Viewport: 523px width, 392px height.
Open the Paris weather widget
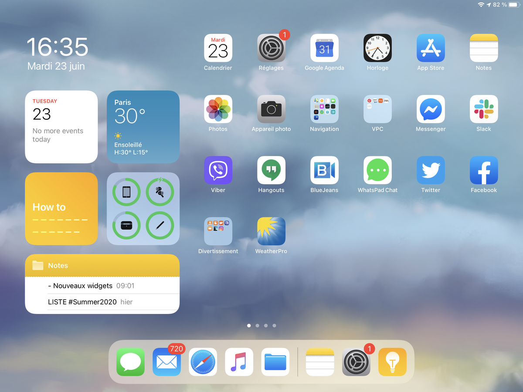pos(143,127)
